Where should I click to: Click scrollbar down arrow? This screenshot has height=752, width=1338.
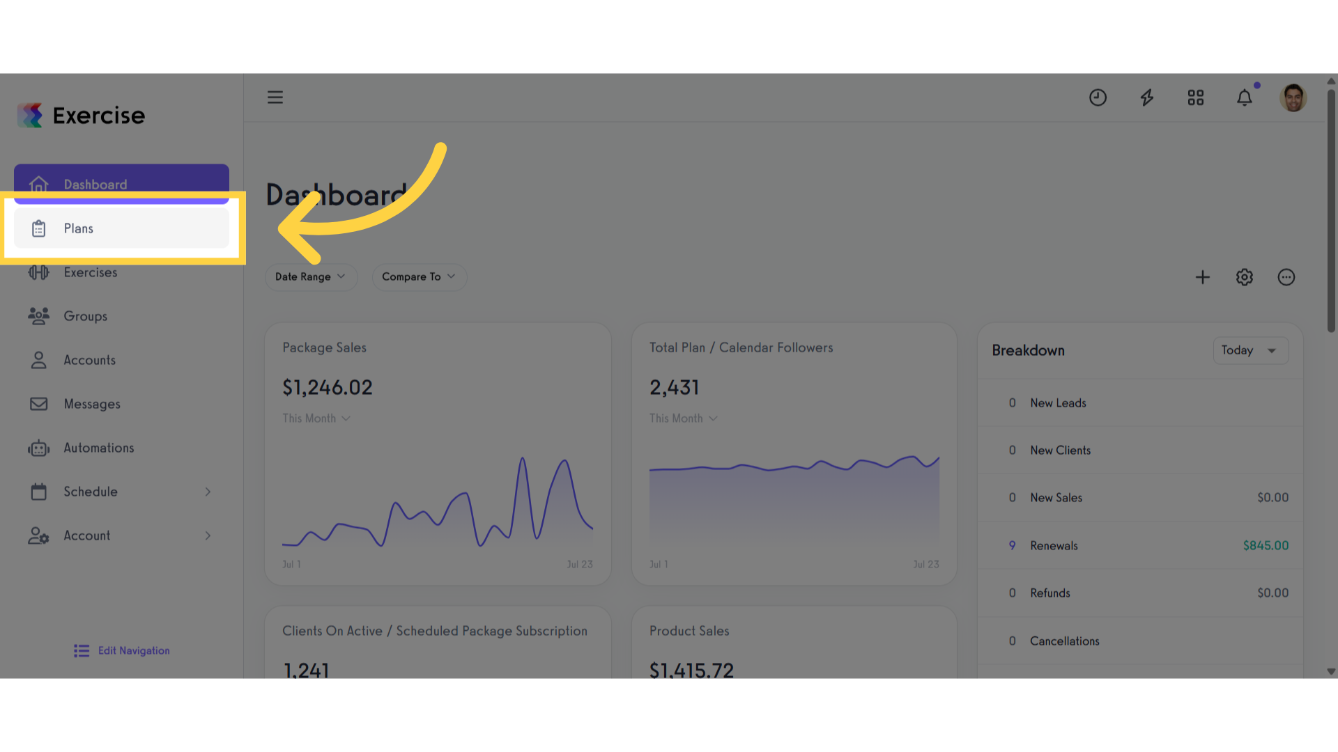click(x=1331, y=672)
